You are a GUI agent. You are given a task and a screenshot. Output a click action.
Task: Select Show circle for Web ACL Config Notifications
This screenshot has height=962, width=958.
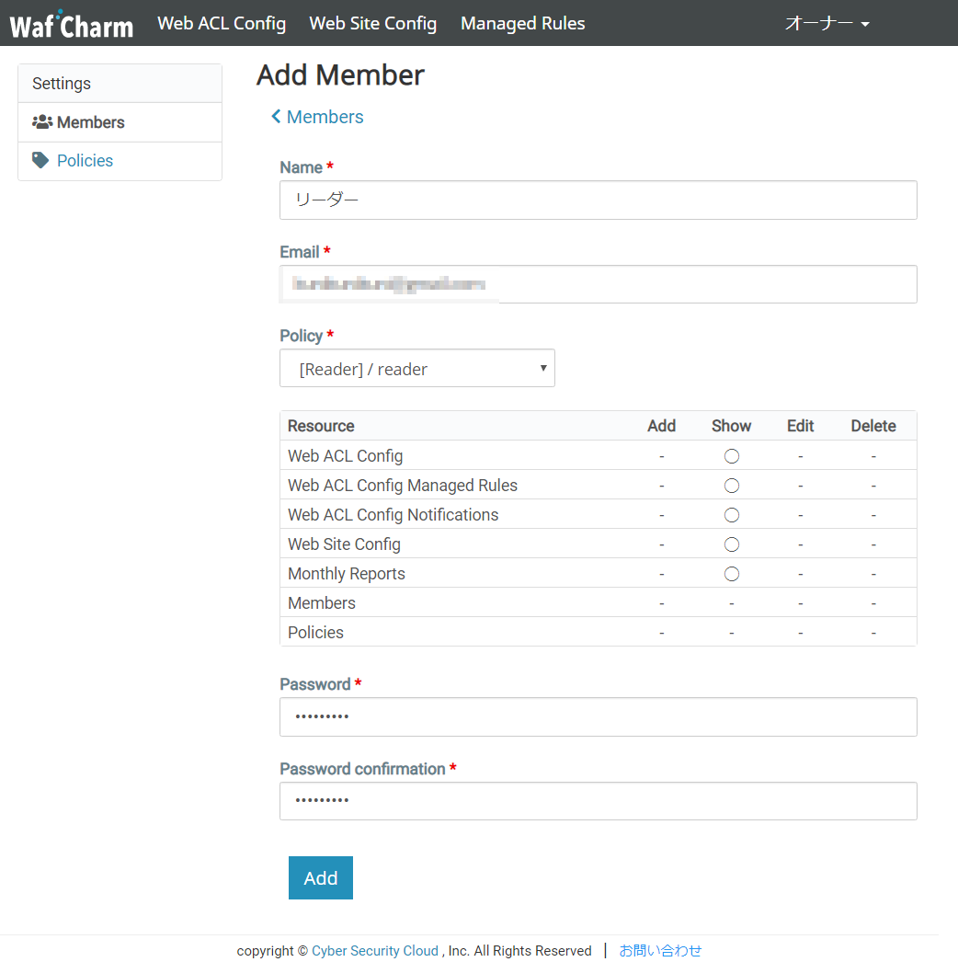click(x=732, y=515)
